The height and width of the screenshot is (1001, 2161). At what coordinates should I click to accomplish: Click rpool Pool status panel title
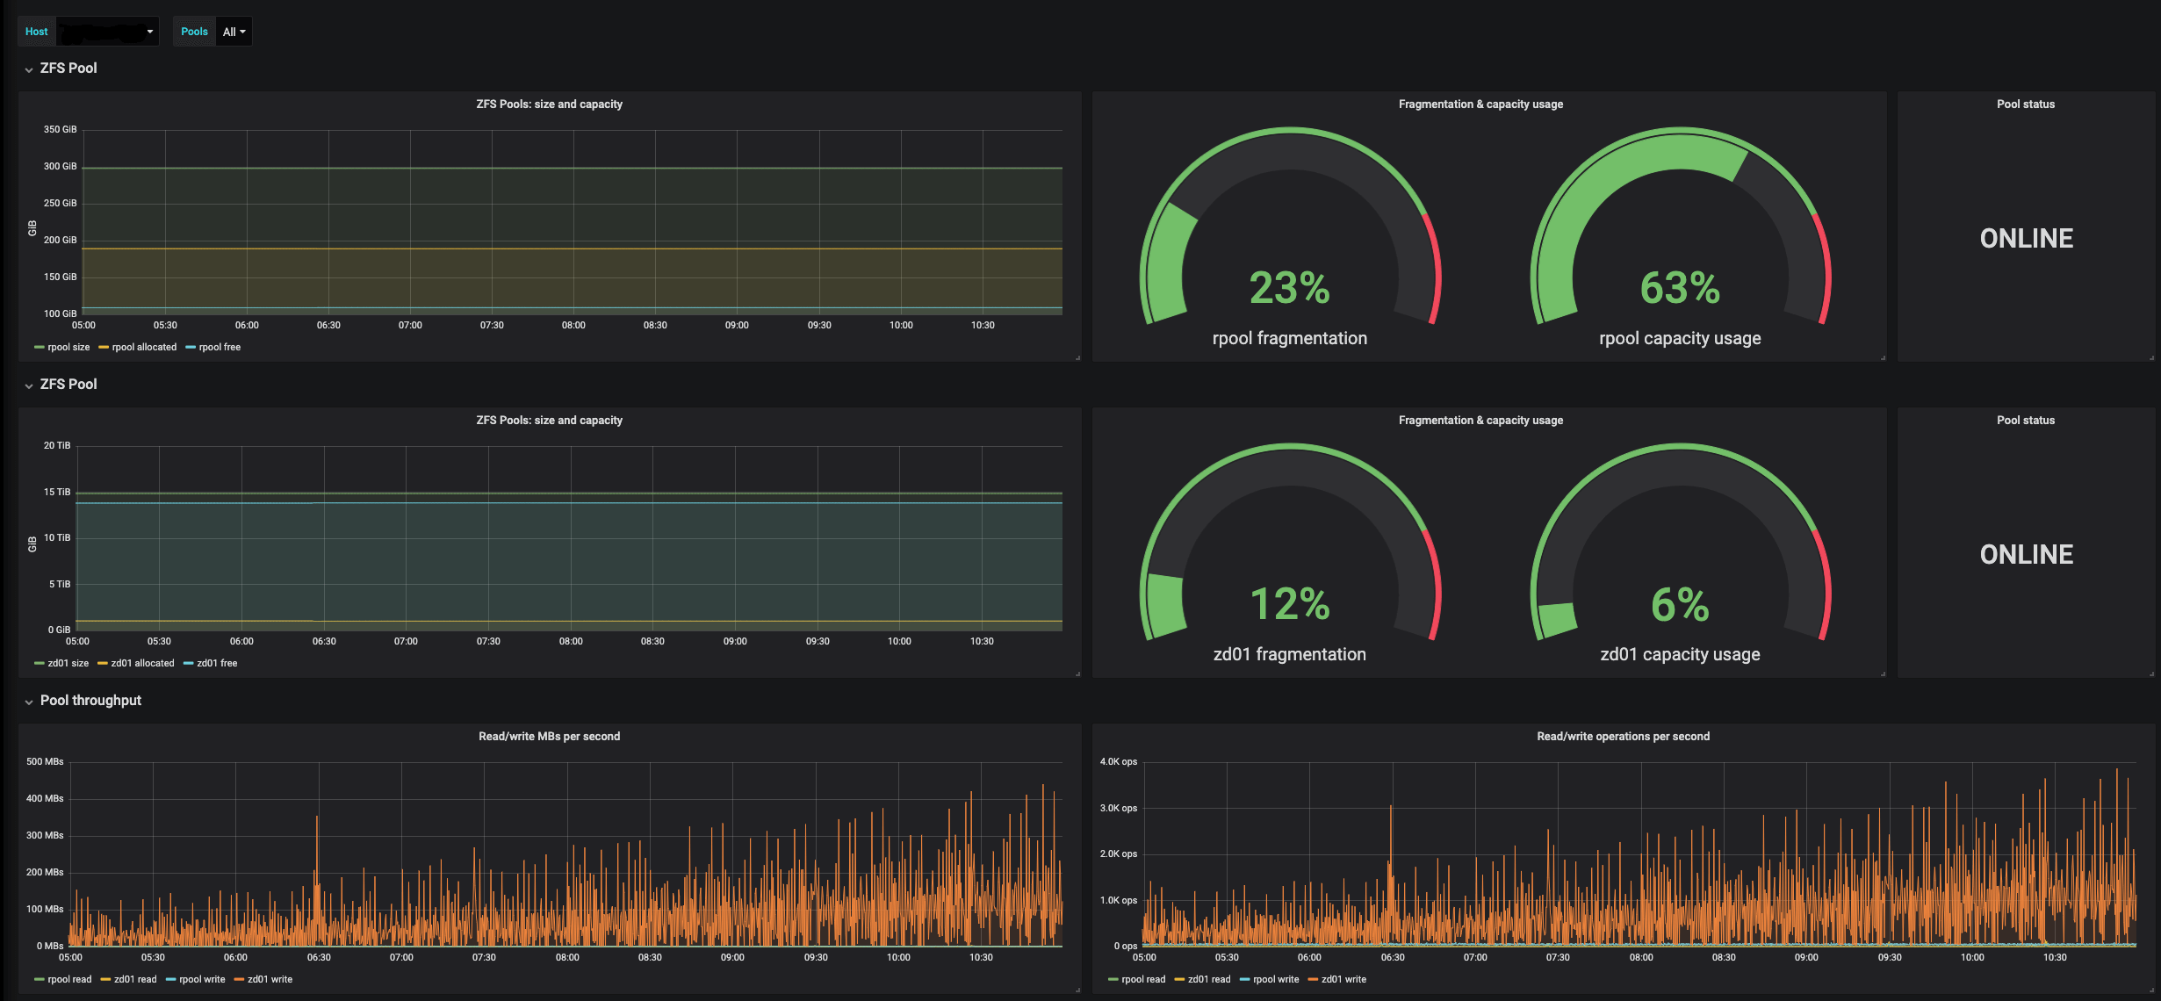click(2025, 104)
